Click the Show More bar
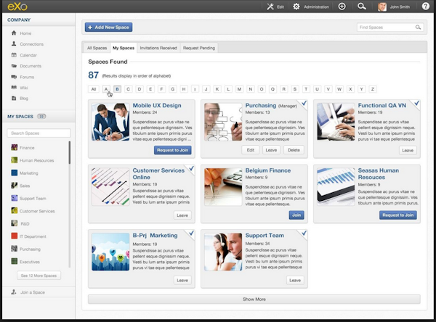This screenshot has height=322, width=436. point(254,299)
